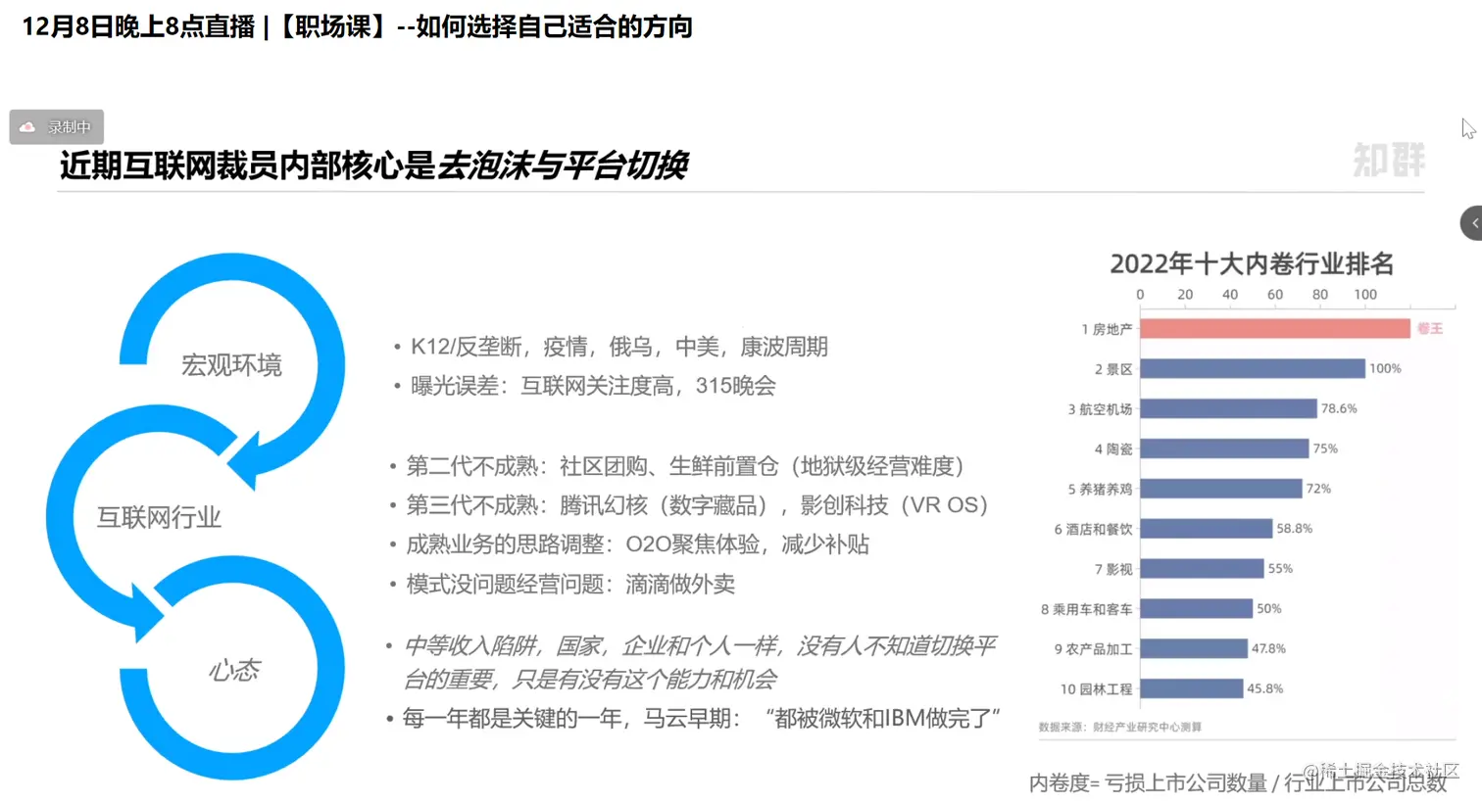Click the 内卷度 formula text
Screen dimensions: 1482x803
tap(1238, 783)
